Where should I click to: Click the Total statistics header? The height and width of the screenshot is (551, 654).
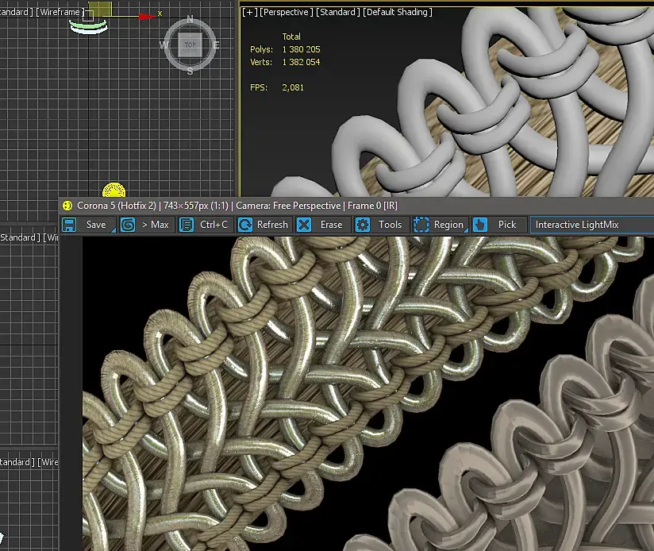[x=291, y=37]
